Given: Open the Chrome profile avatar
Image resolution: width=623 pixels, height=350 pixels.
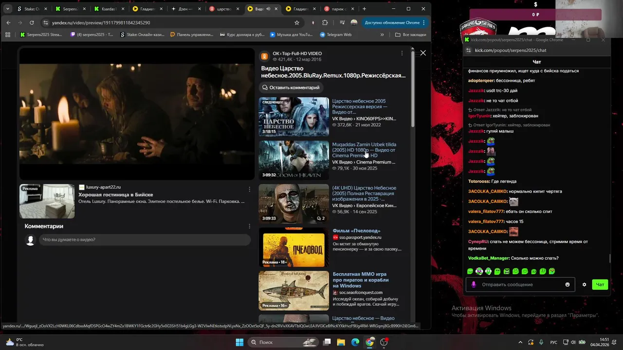Looking at the screenshot, I should tap(354, 23).
